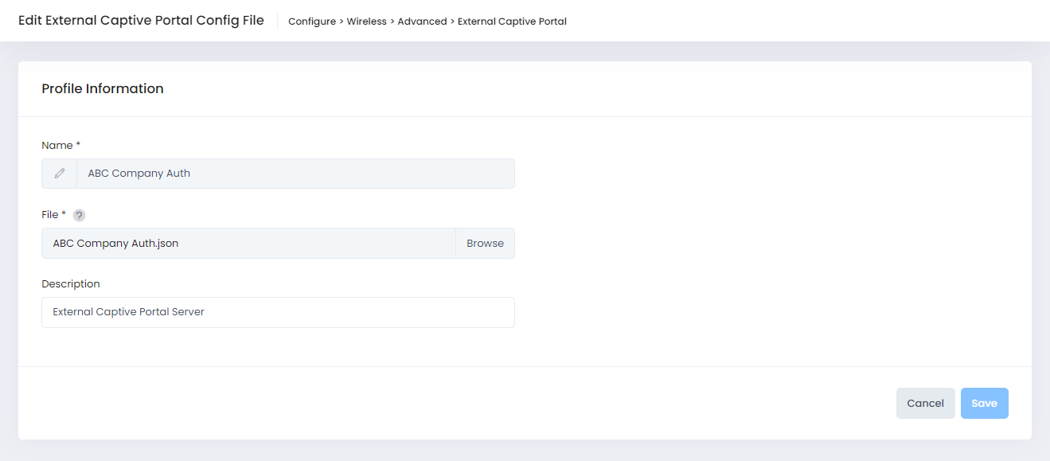The image size is (1050, 461).
Task: Click the required asterisk next to File
Action: pyautogui.click(x=64, y=214)
